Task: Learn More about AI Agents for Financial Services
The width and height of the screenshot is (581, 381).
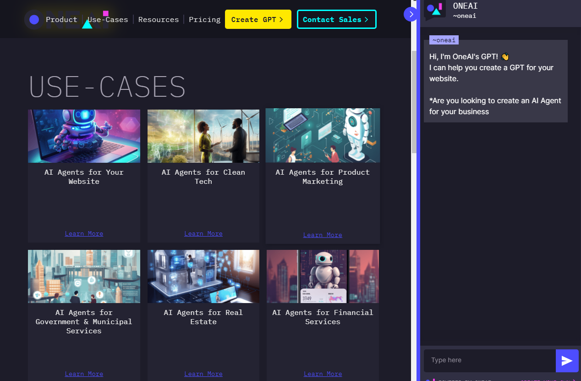Action: click(323, 374)
